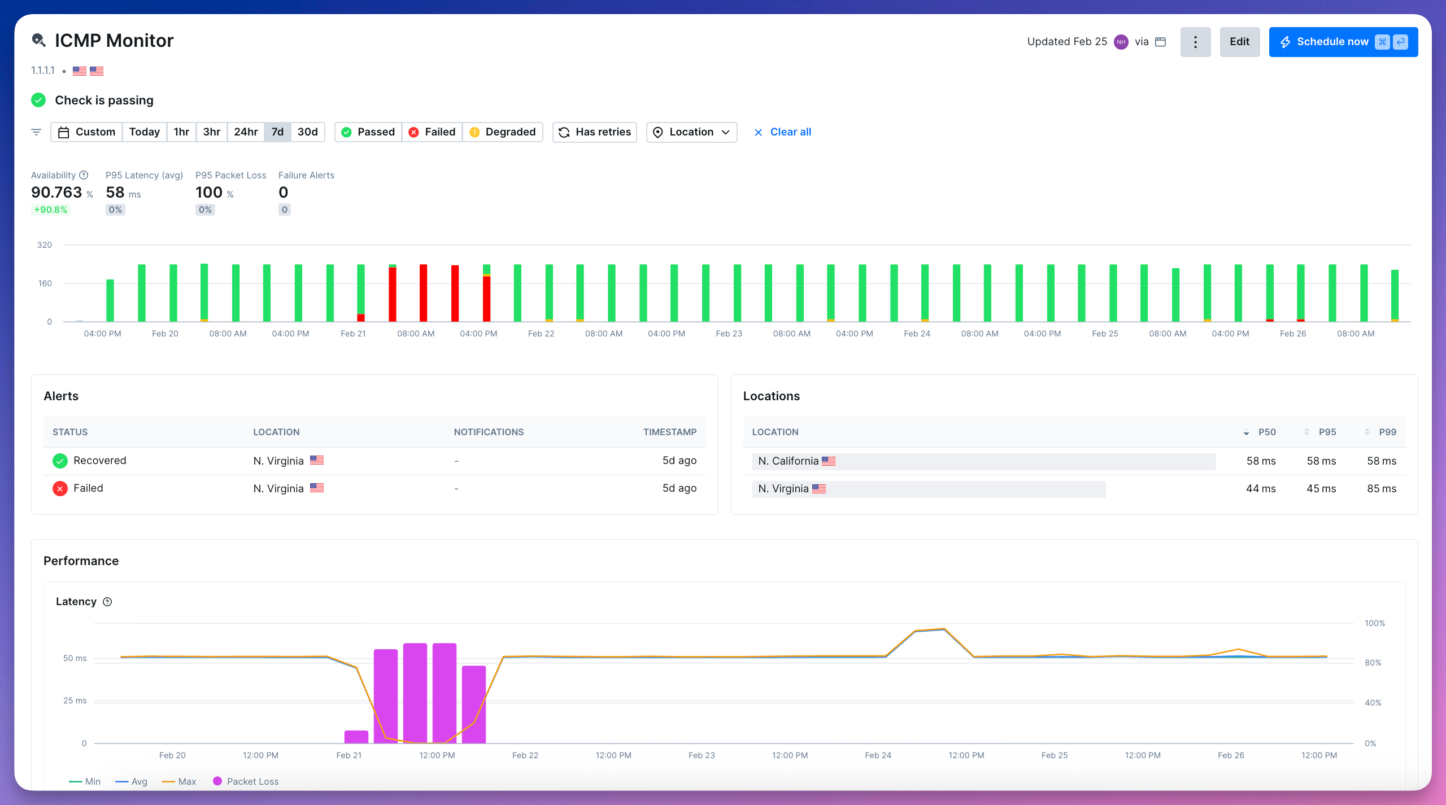Toggle the Has retries filter
Screen dimensions: 1446x805
(595, 132)
